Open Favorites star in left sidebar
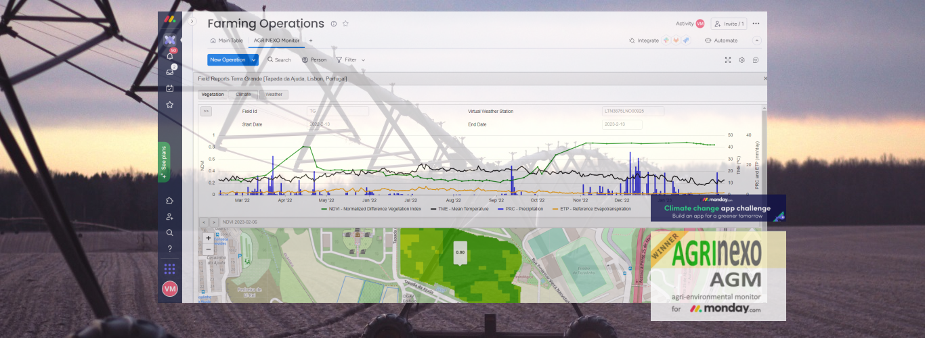The width and height of the screenshot is (925, 338). [x=170, y=105]
